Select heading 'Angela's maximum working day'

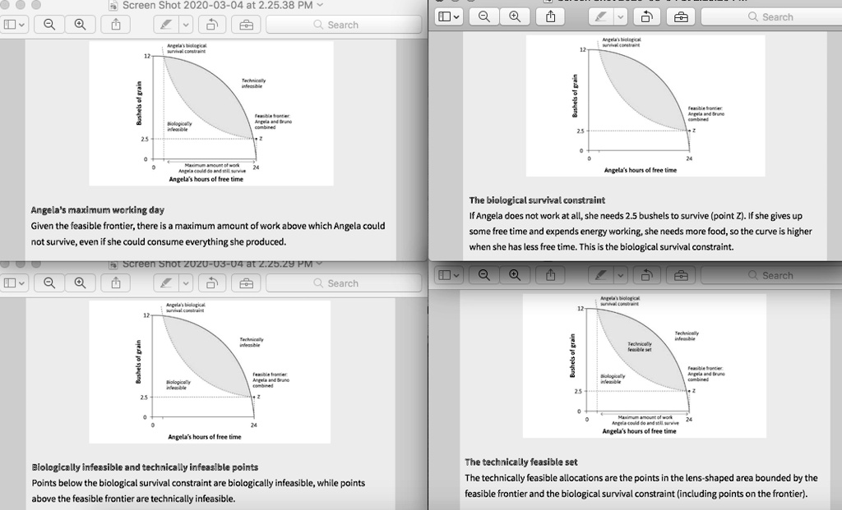point(98,209)
